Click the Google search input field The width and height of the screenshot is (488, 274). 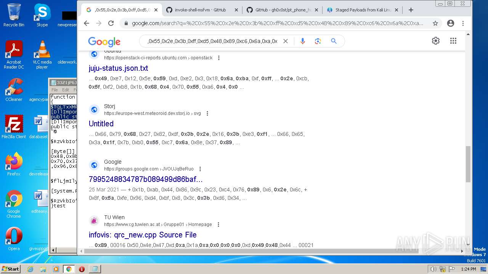coord(212,41)
